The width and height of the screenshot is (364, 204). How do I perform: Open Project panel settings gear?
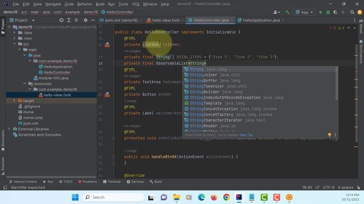[85, 20]
